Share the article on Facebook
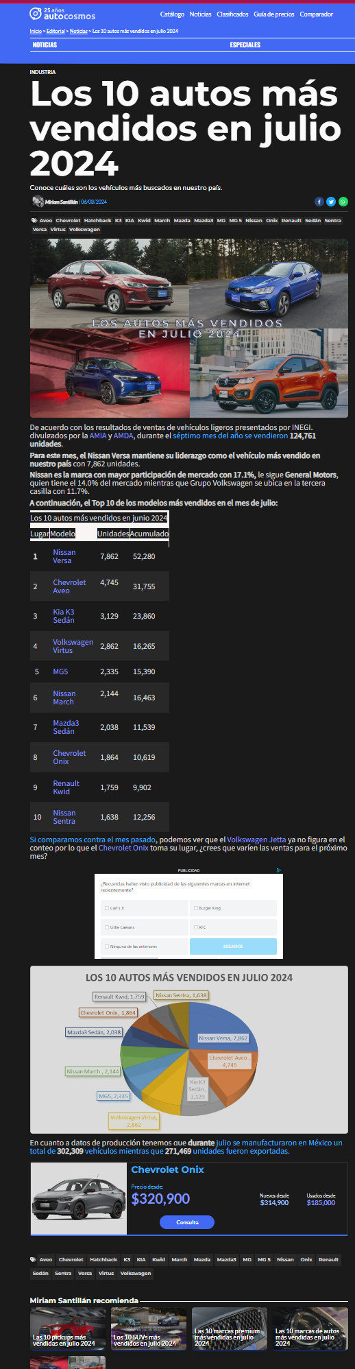Viewport: 355px width, 1369px height. pyautogui.click(x=319, y=202)
